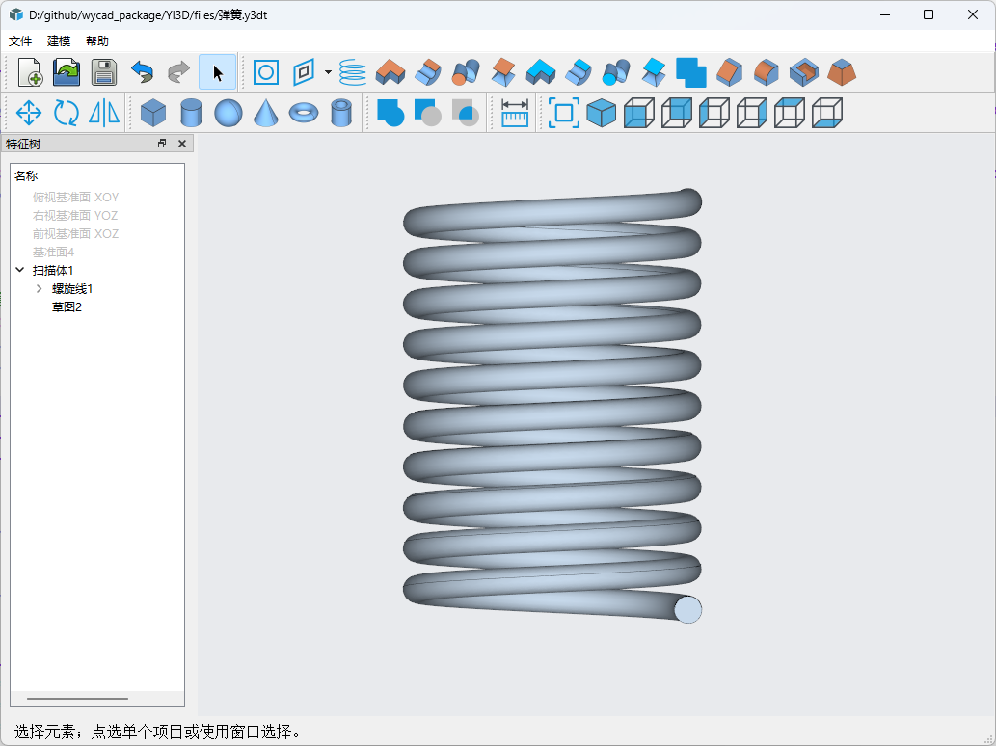Insert a box primitive

153,113
